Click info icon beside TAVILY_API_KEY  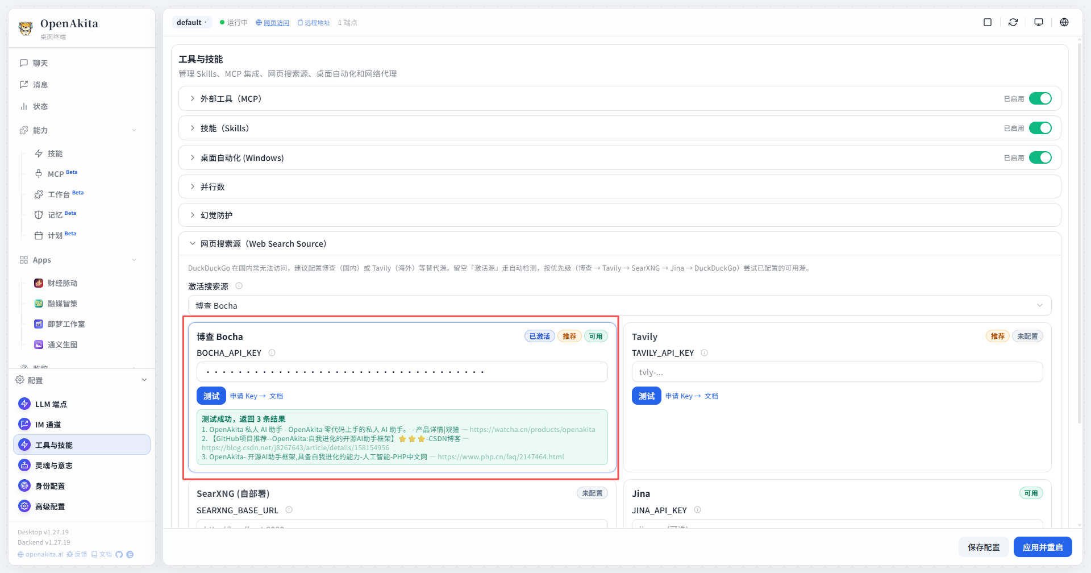[x=704, y=353]
